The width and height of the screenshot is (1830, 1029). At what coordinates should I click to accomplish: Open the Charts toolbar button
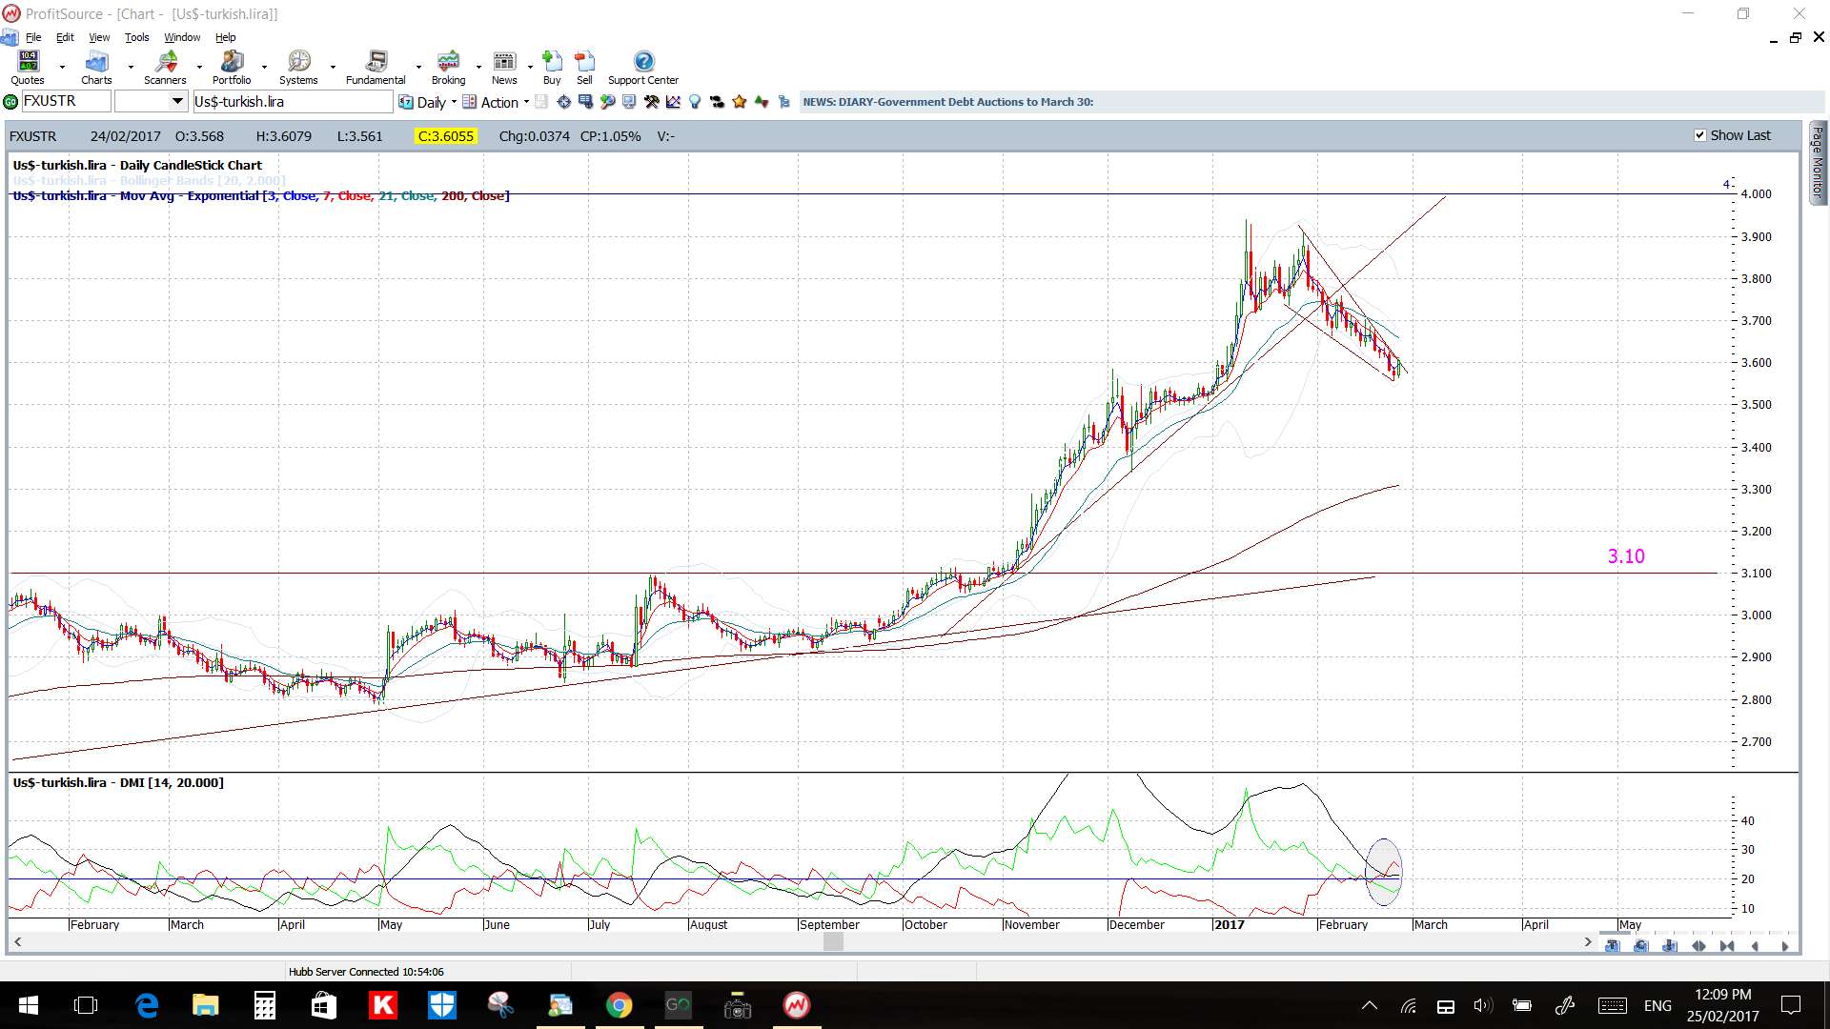tap(96, 67)
